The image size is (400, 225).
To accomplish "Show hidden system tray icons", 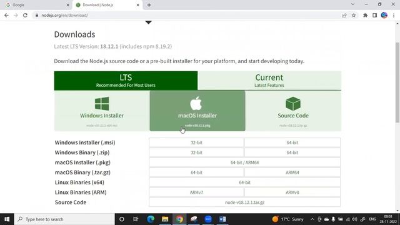I will (x=312, y=219).
